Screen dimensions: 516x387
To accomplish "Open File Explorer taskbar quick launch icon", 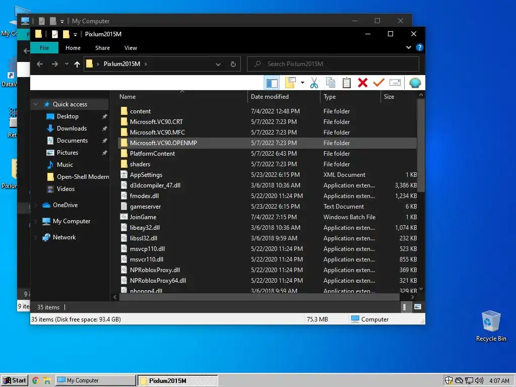I will (47, 381).
